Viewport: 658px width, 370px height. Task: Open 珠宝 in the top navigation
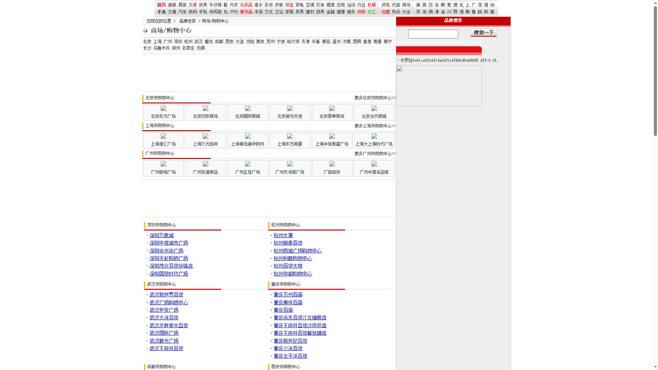(289, 5)
